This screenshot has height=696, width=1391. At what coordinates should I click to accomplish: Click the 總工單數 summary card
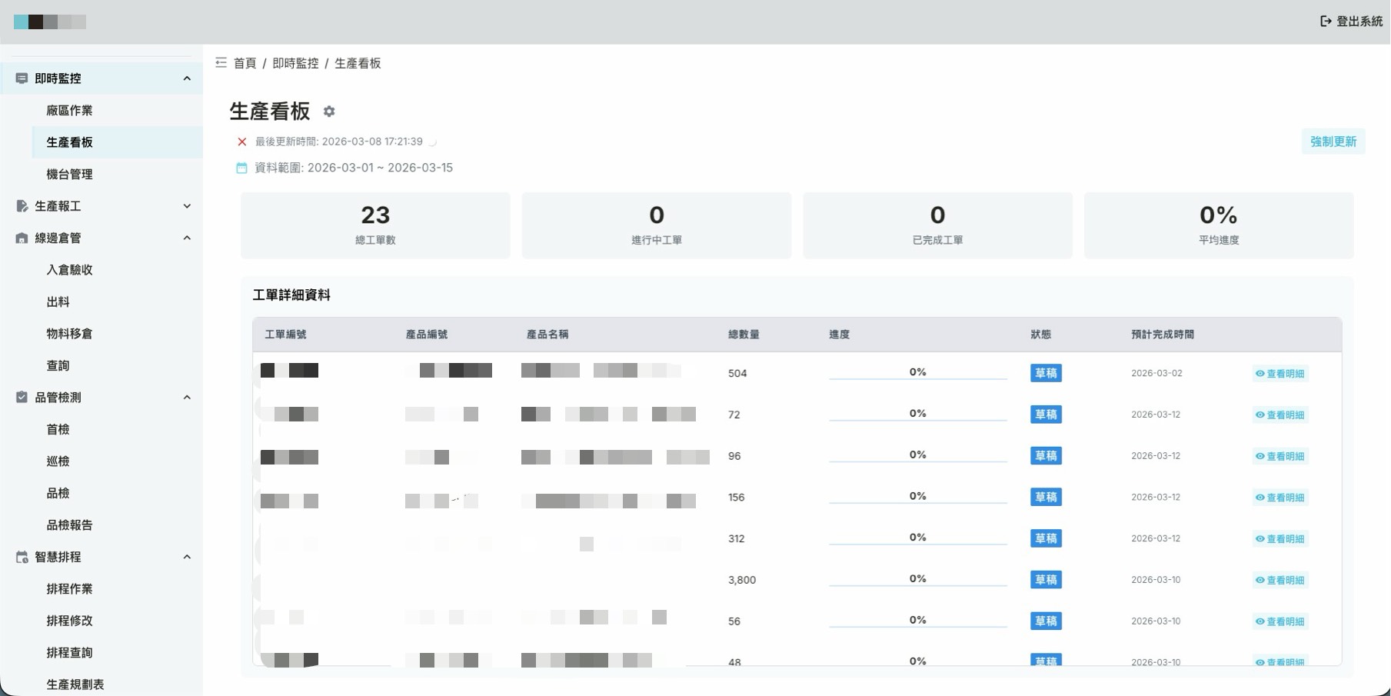point(375,225)
